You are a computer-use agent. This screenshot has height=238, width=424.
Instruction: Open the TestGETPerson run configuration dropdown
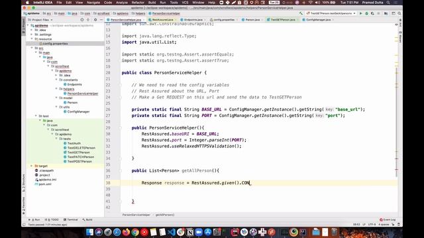tap(331, 13)
